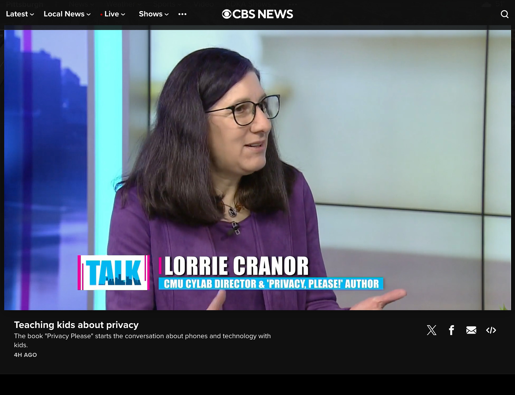The height and width of the screenshot is (395, 515).
Task: Play the Lorrie Cranor interview video
Action: pyautogui.click(x=257, y=170)
